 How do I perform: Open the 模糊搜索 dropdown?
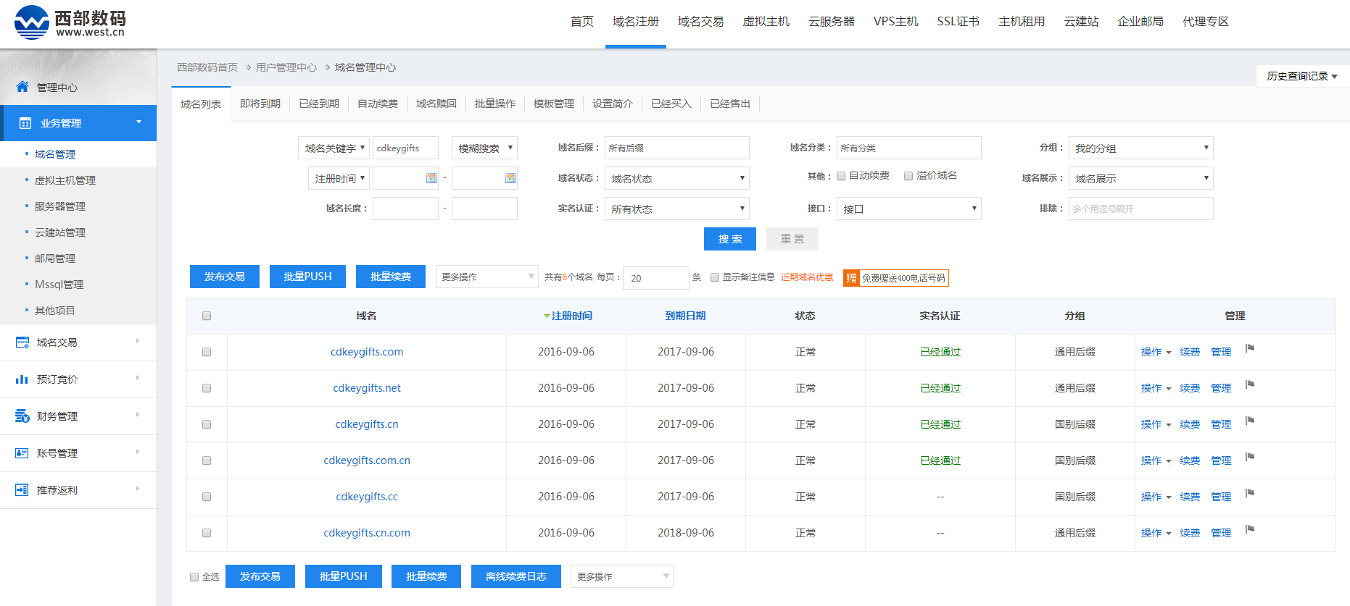484,148
